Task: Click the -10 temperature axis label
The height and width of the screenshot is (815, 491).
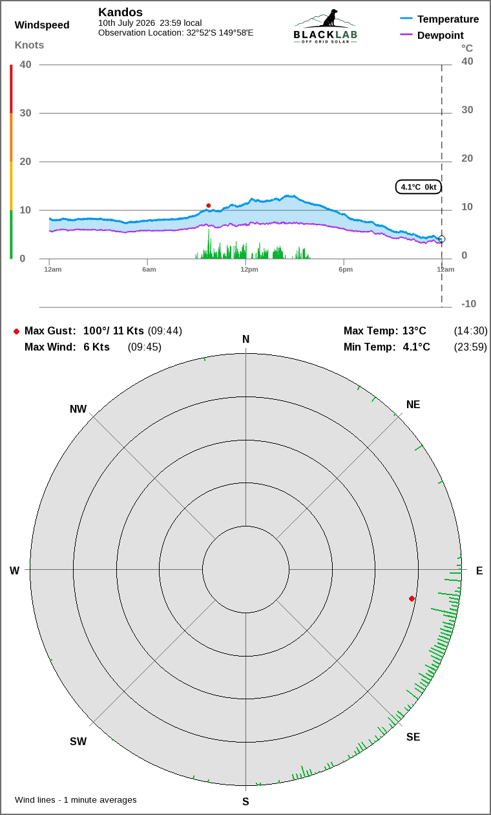Action: pos(468,304)
